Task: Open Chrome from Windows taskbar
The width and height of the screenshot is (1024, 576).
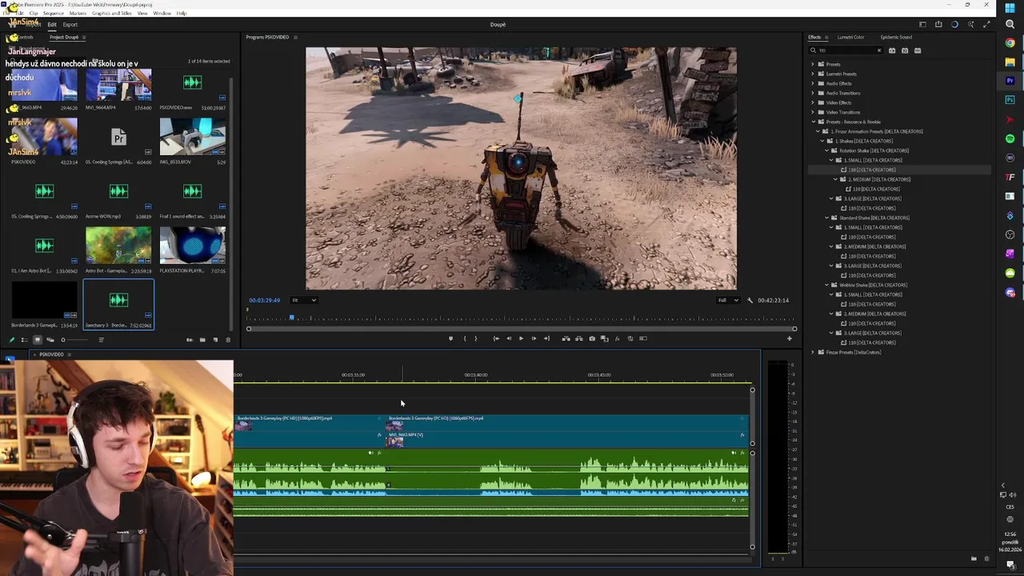Action: [1010, 42]
